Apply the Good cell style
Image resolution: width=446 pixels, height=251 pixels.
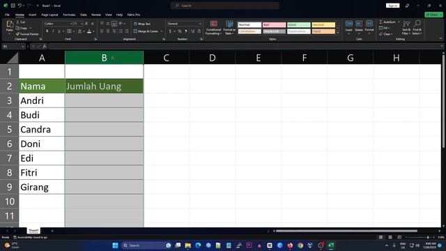click(299, 25)
